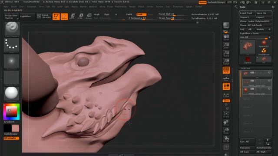278x156 pixels.
Task: Open the Texture menu
Action: point(159,7)
